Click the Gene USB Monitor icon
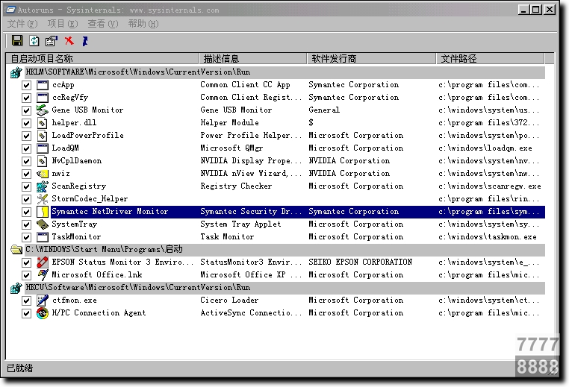Screen dimensions: 569x387 pyautogui.click(x=43, y=110)
